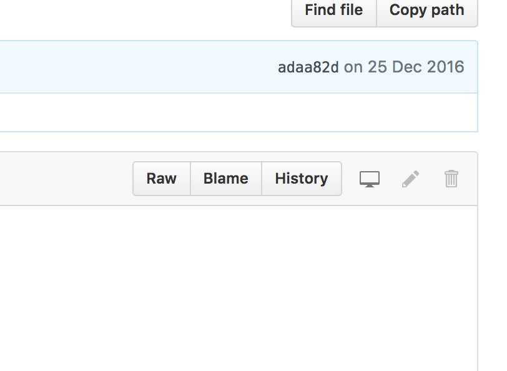Click the white contributors row below the commit header
Viewport: 507px width, 371px height.
pyautogui.click(x=239, y=112)
